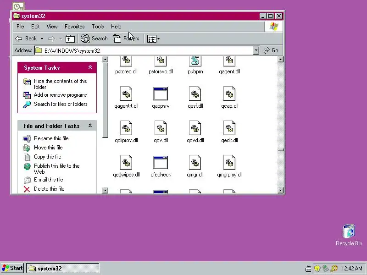367x275 pixels.
Task: Click the Start button
Action: (x=12, y=268)
